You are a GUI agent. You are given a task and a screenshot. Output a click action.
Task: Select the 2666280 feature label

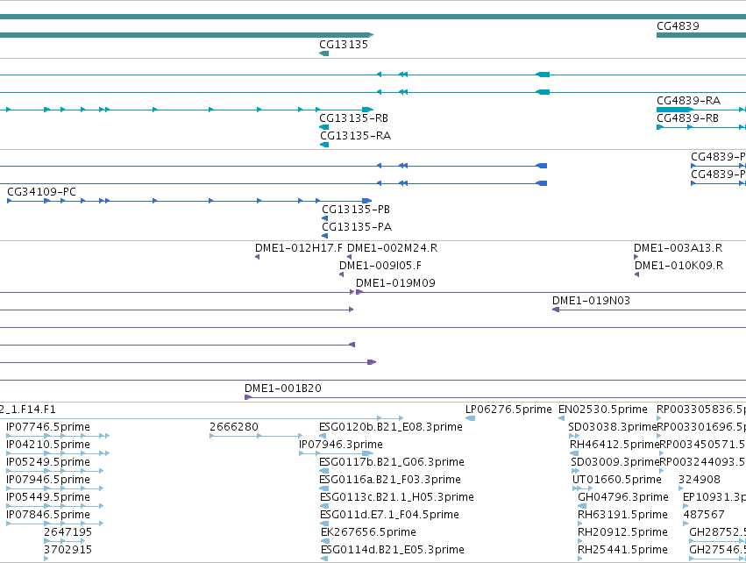234,427
